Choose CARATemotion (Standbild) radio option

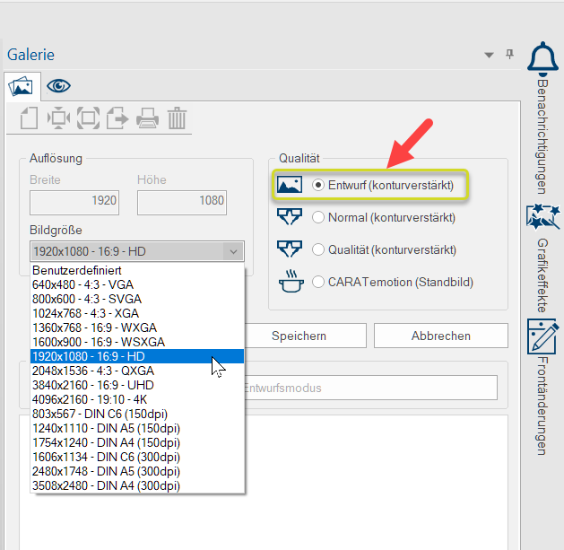(318, 282)
